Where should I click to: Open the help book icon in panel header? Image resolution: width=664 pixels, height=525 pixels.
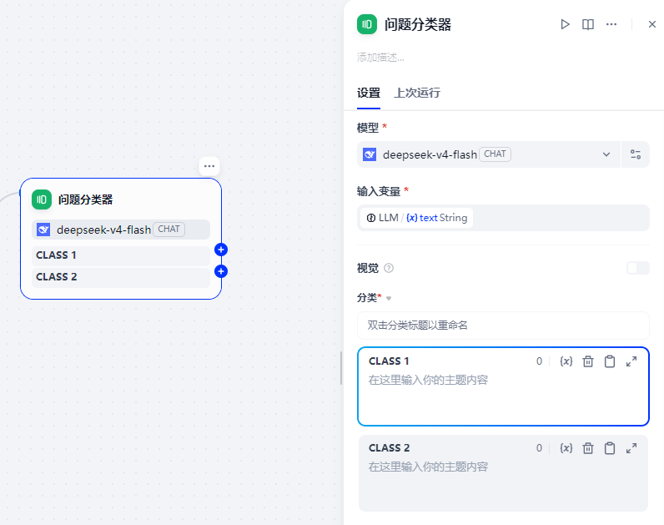tap(588, 24)
